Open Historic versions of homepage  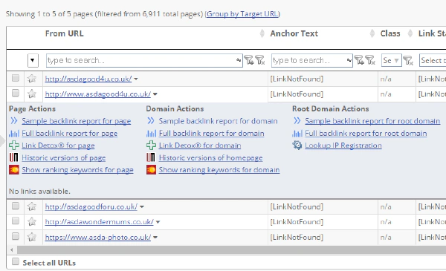tap(210, 157)
